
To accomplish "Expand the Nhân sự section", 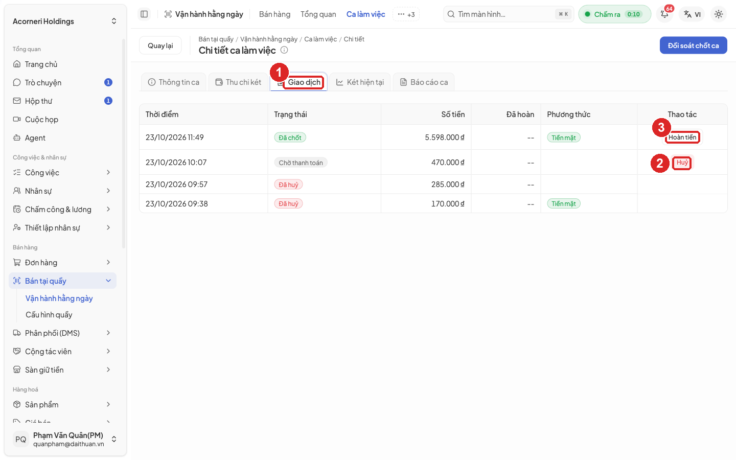I will coord(62,191).
